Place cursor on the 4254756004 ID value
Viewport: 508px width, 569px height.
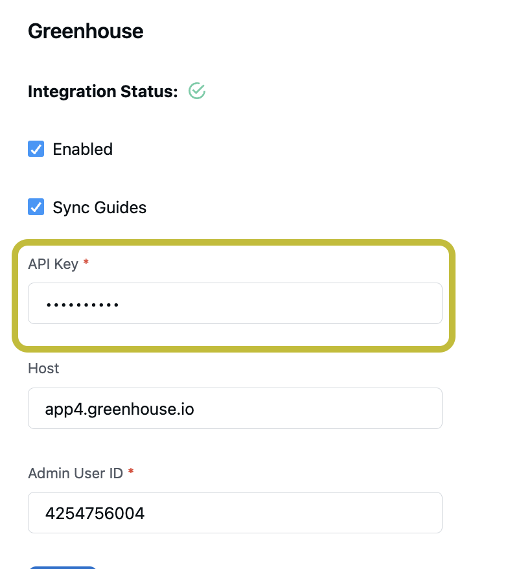pos(95,513)
